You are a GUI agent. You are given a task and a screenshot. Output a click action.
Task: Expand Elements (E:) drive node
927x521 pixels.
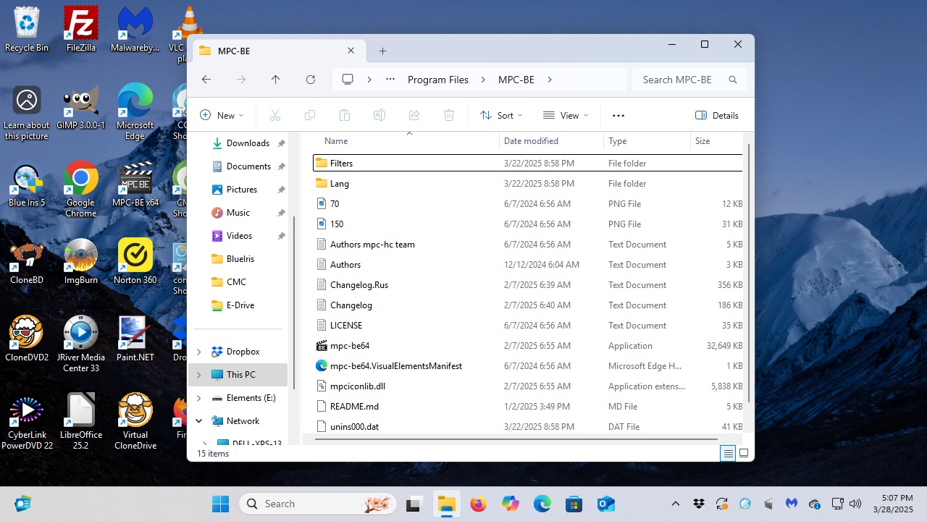pyautogui.click(x=199, y=398)
